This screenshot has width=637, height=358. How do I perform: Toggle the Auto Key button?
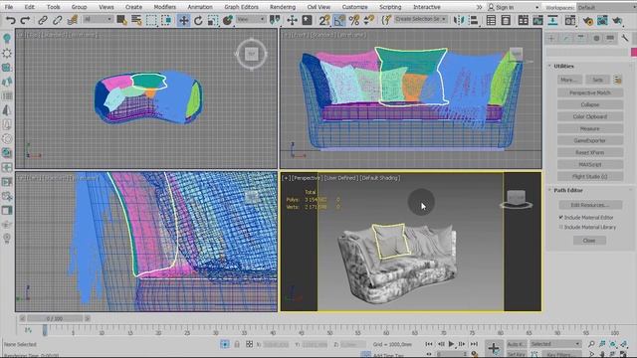pos(517,344)
